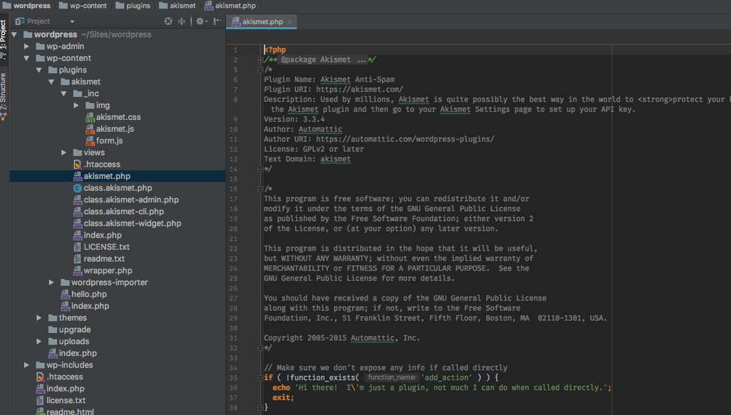
Task: Select index.php under wp-content folder
Action: tap(117, 353)
